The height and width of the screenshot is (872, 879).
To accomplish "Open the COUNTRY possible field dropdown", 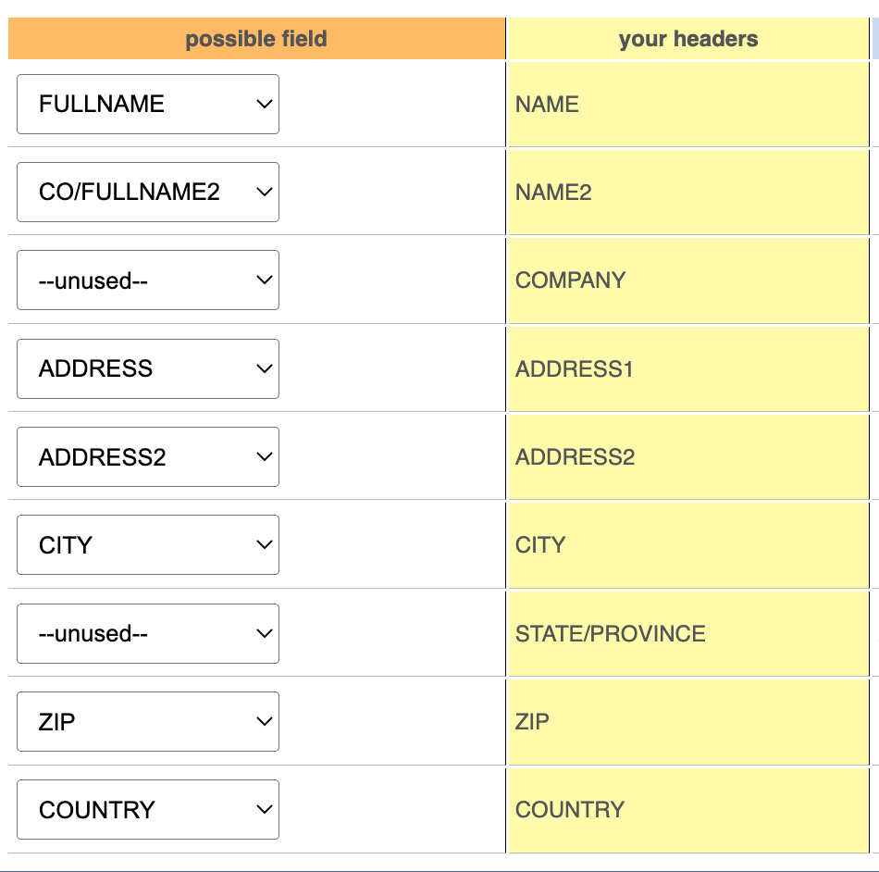I will (x=148, y=809).
